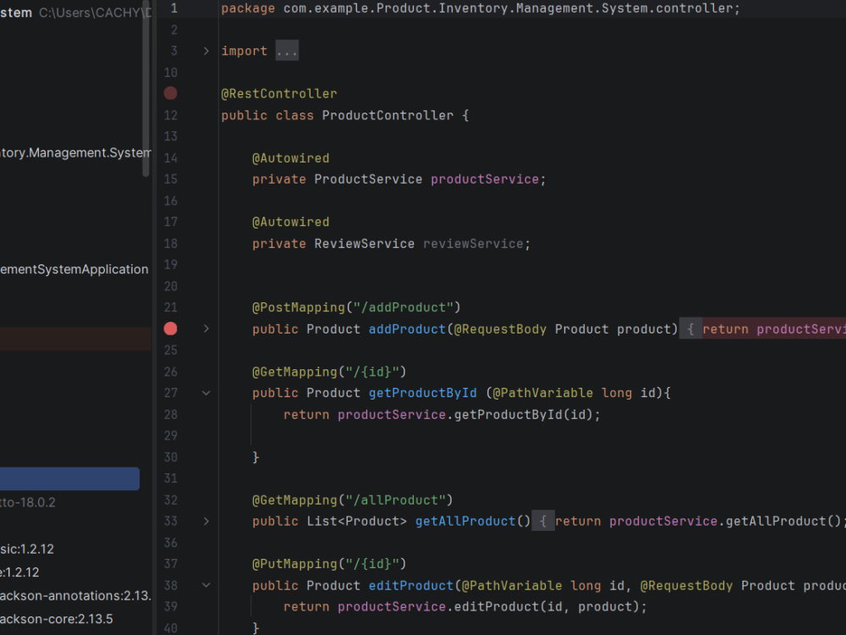Click the ProductController class name
This screenshot has width=846, height=635.
[x=387, y=115]
